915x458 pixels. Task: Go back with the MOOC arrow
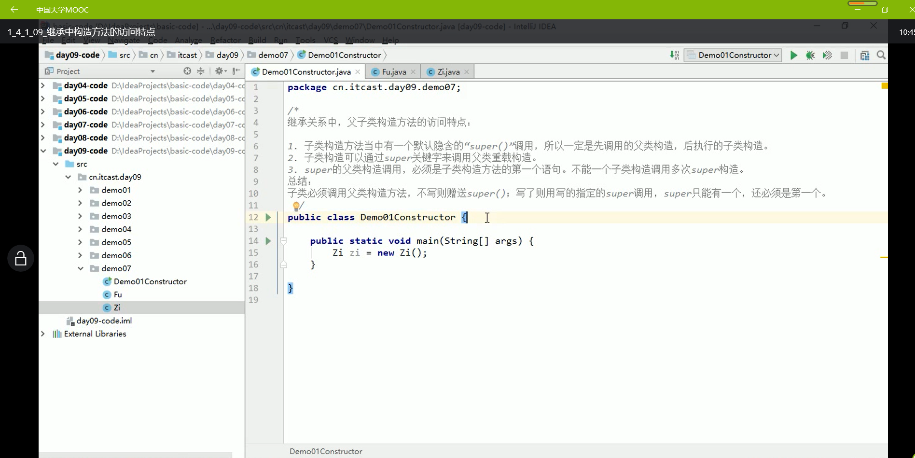tap(14, 9)
